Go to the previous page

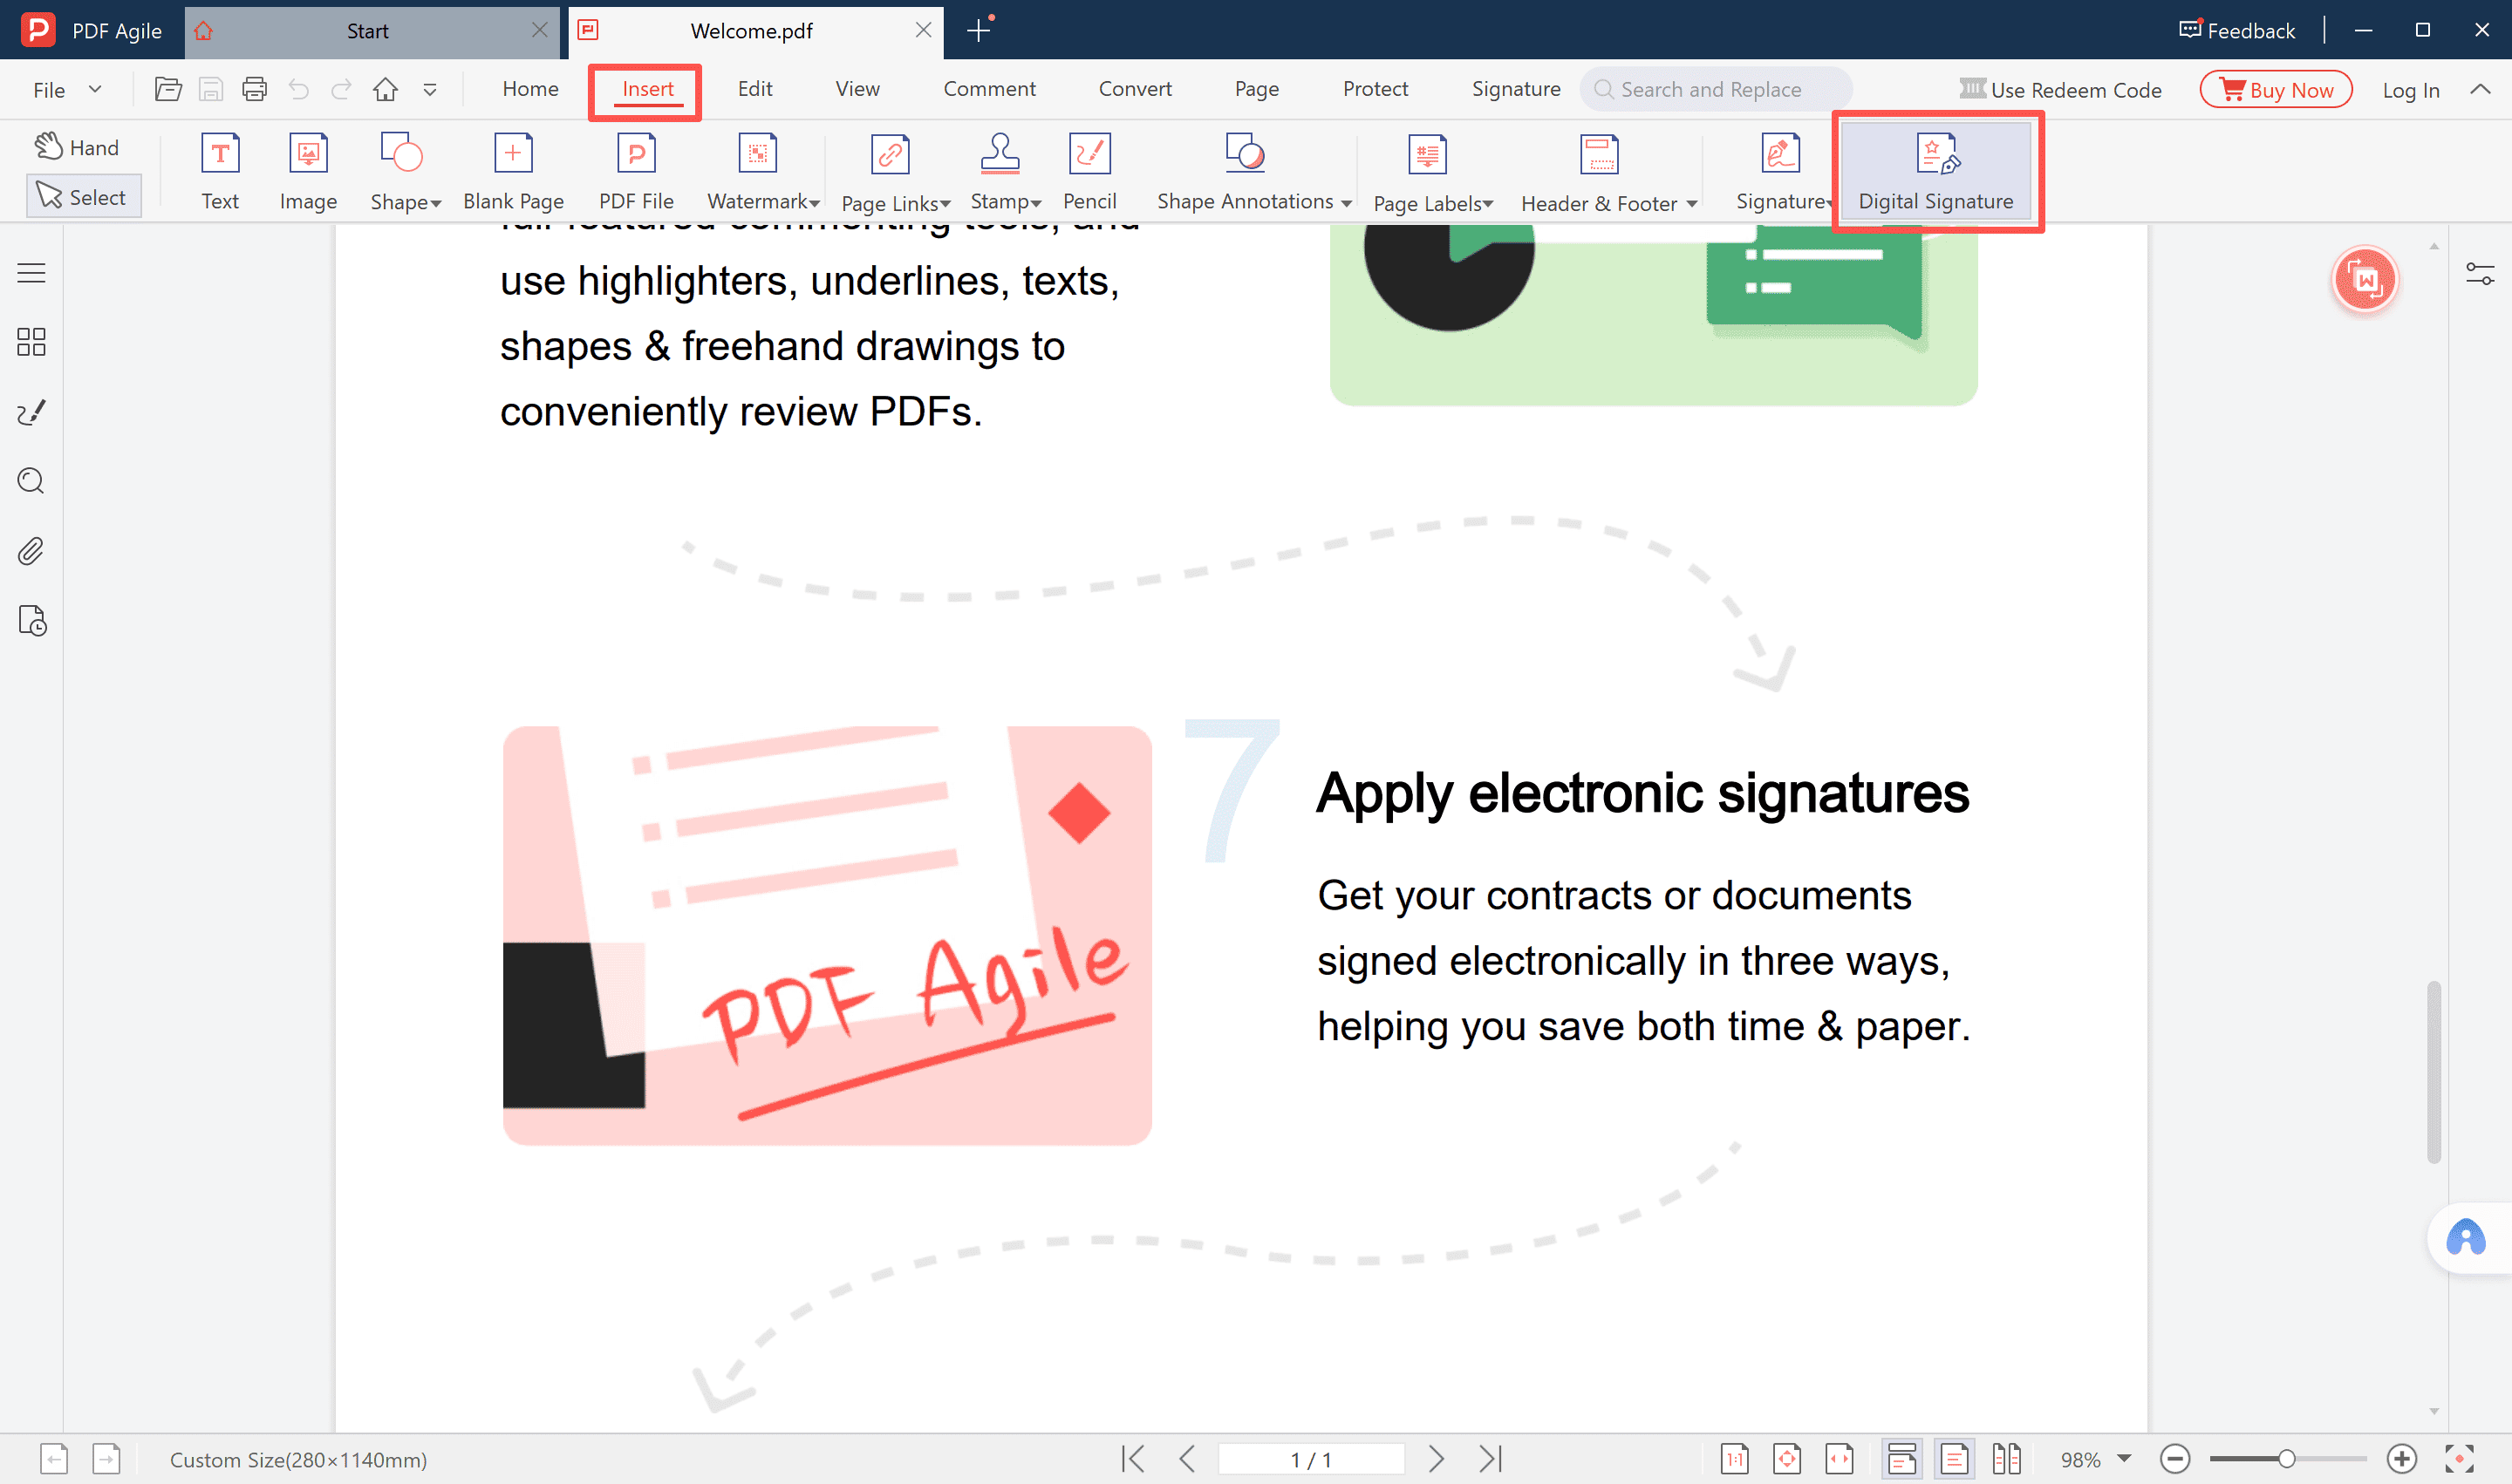[1187, 1459]
